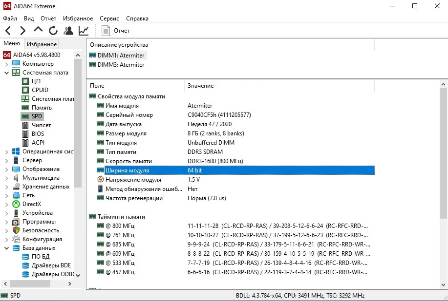Click the Описание устройства column header
The height and width of the screenshot is (301, 448).
(x=230, y=45)
